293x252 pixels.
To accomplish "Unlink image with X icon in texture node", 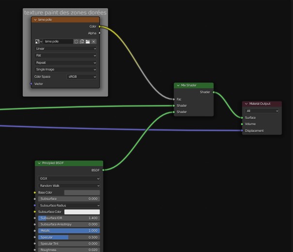I will pyautogui.click(x=93, y=42).
